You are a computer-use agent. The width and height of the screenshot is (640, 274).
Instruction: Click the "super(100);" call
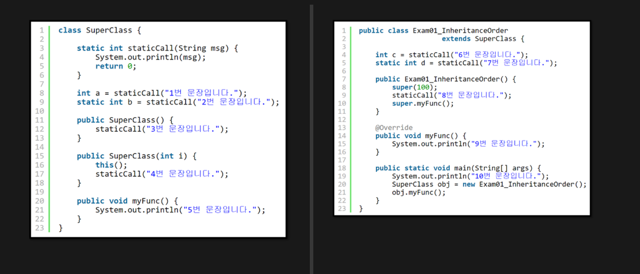(x=414, y=87)
